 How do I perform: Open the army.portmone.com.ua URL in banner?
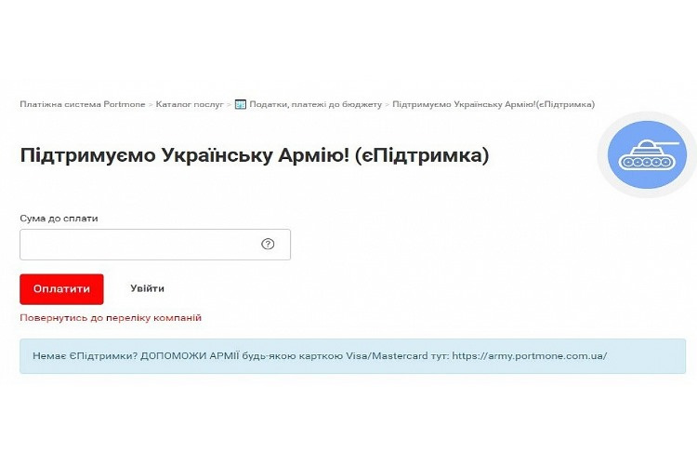[x=529, y=356]
